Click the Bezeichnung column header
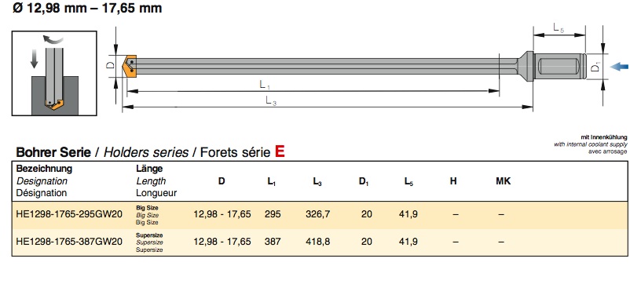Screen dimensions: 641x288 point(44,168)
